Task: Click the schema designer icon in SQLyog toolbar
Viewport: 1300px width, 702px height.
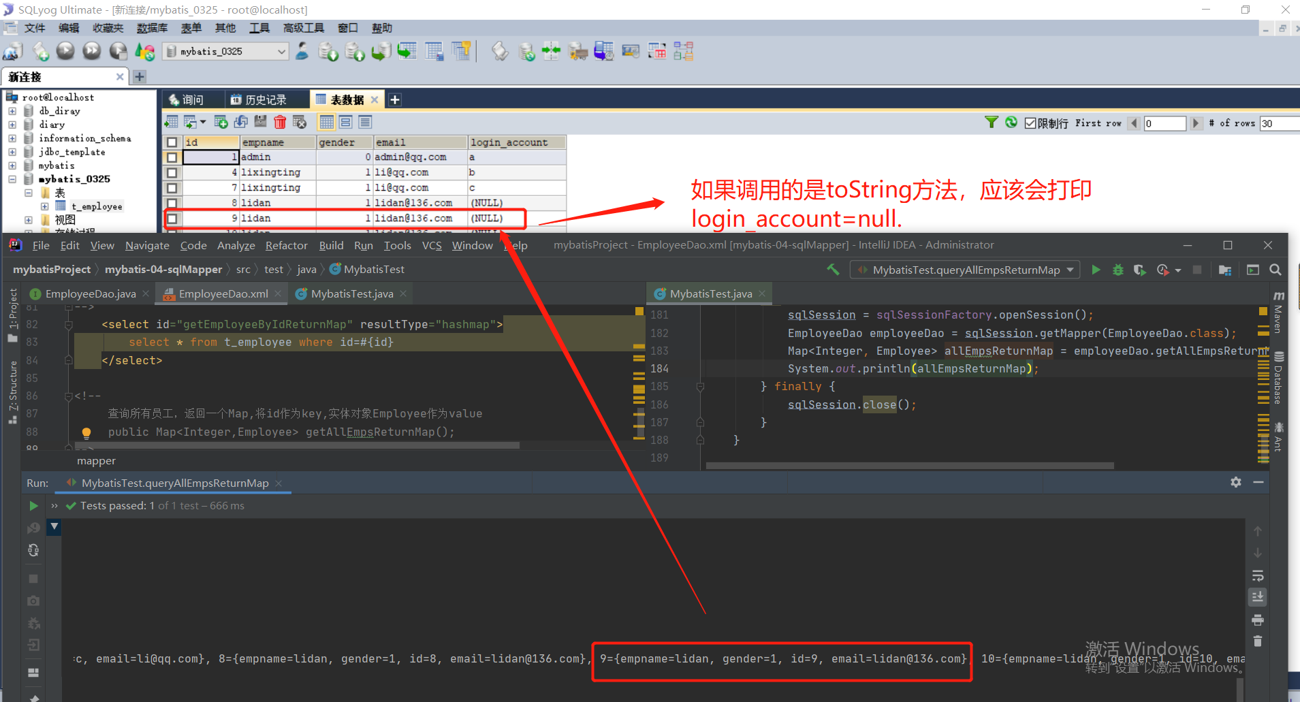Action: (x=684, y=51)
